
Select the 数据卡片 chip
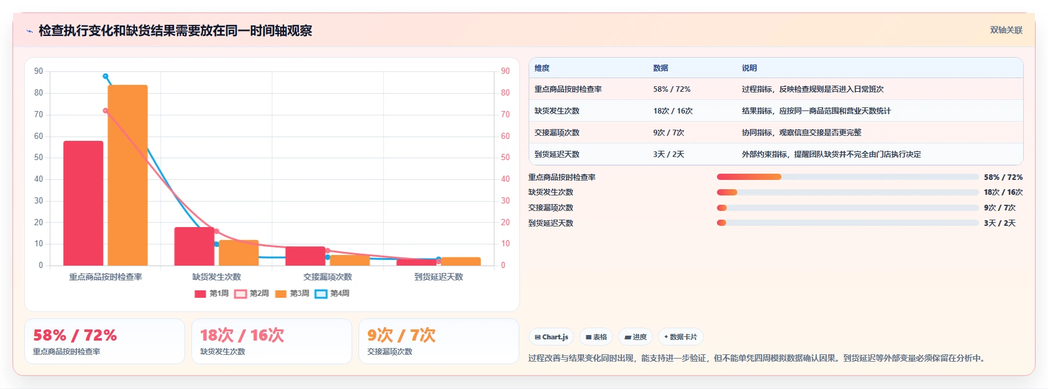[x=681, y=337]
